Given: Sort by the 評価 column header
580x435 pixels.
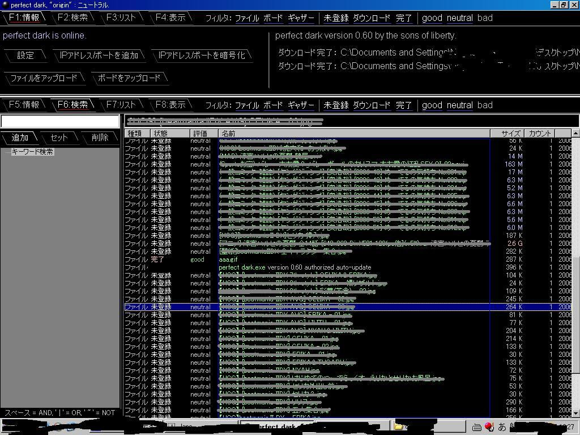Looking at the screenshot, I should click(x=204, y=134).
